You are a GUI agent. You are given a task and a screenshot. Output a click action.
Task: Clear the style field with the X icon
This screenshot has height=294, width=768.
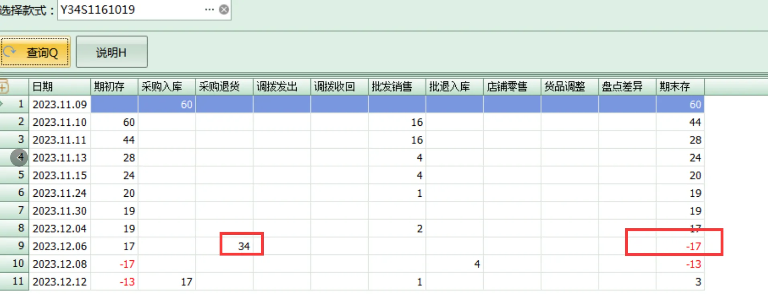(x=224, y=10)
